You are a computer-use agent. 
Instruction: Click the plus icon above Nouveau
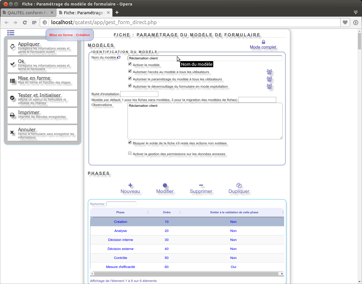130,185
